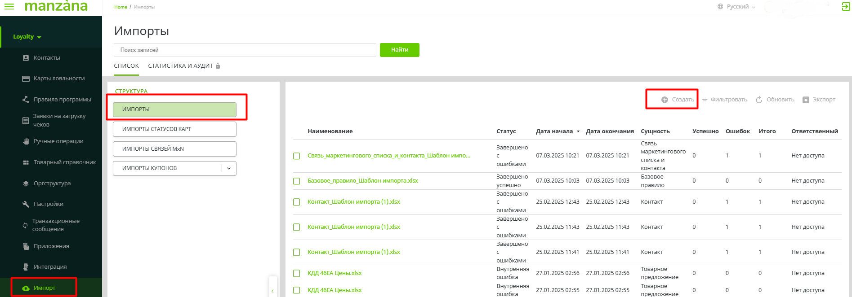Check the Базовое_правило_Шаблон импорта.xlsx row checkbox
The height and width of the screenshot is (297, 852).
[x=297, y=181]
